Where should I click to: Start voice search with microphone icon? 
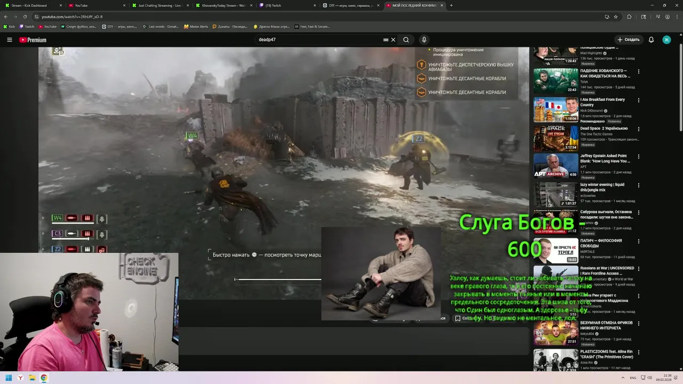pyautogui.click(x=424, y=39)
